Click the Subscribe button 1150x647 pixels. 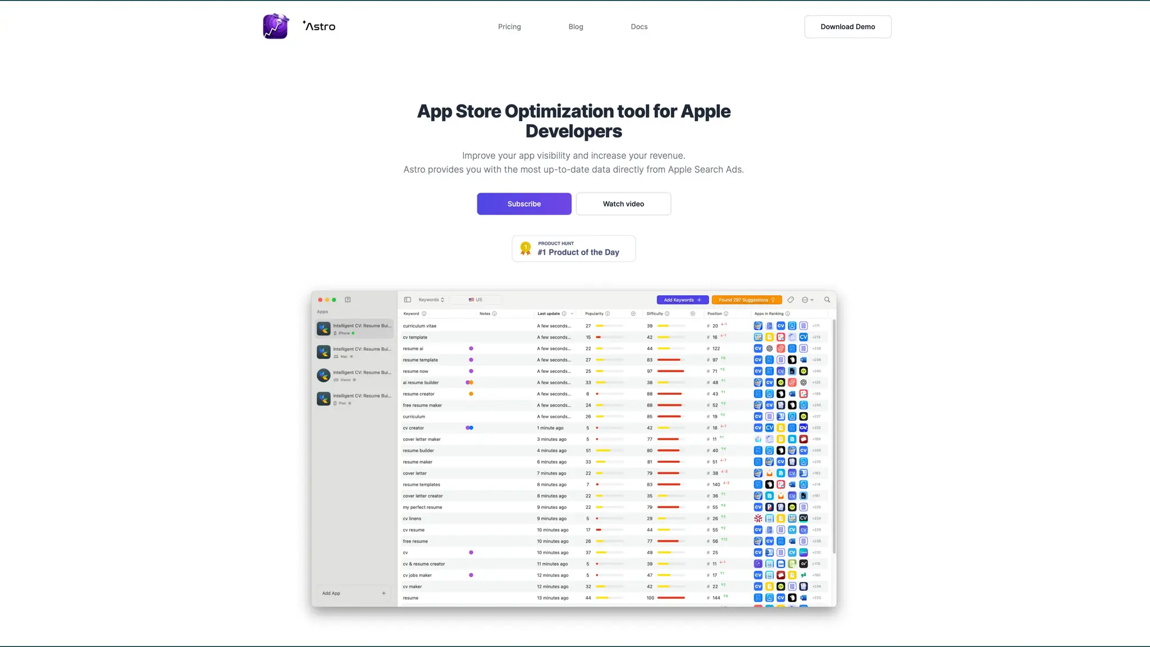point(524,204)
